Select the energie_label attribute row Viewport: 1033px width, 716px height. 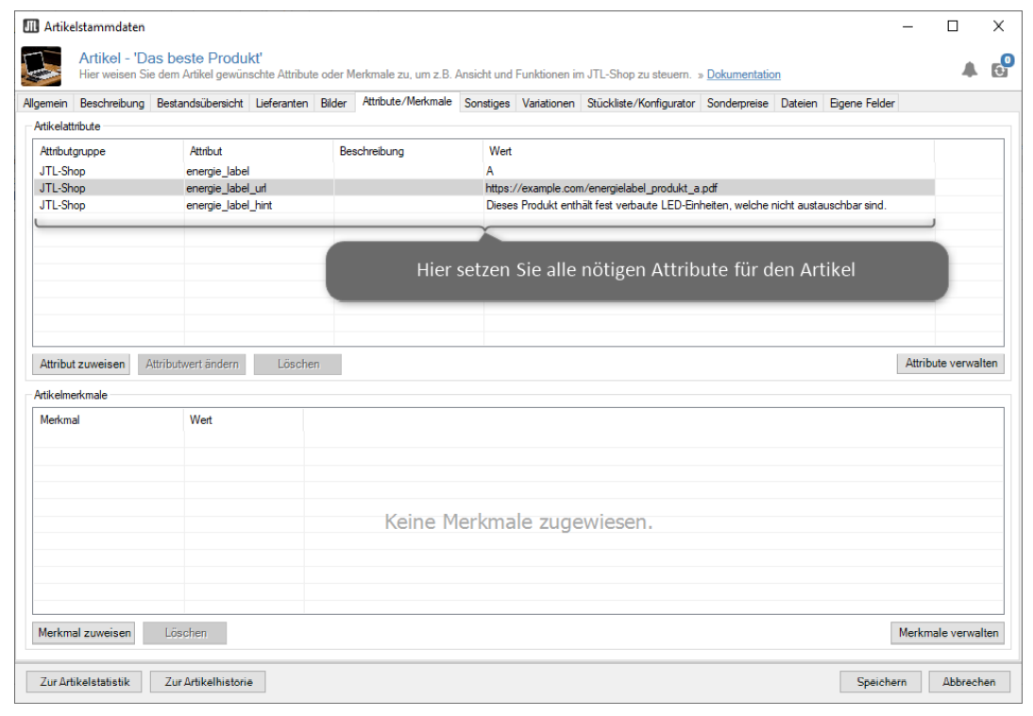(484, 171)
